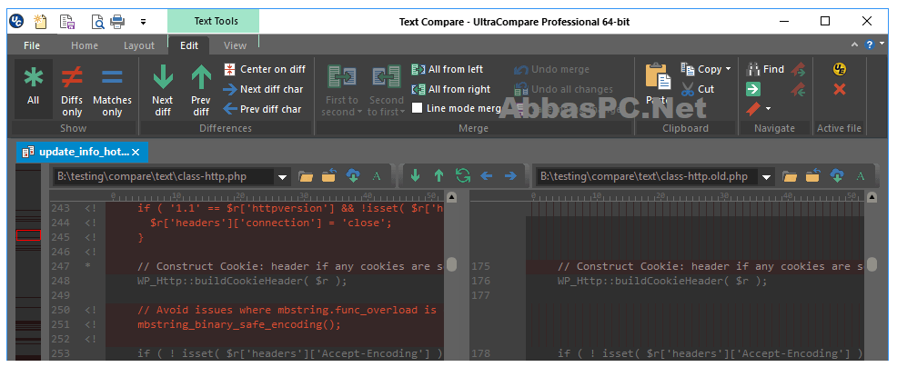Image resolution: width=897 pixels, height=367 pixels.
Task: Go to Next diff char
Action: (x=263, y=89)
